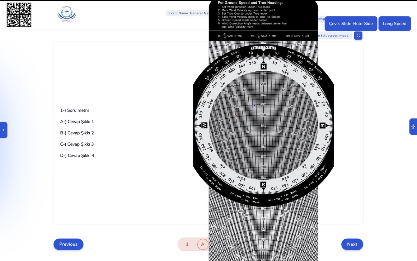Go to Previous question
The height and width of the screenshot is (261, 417).
[x=68, y=244]
